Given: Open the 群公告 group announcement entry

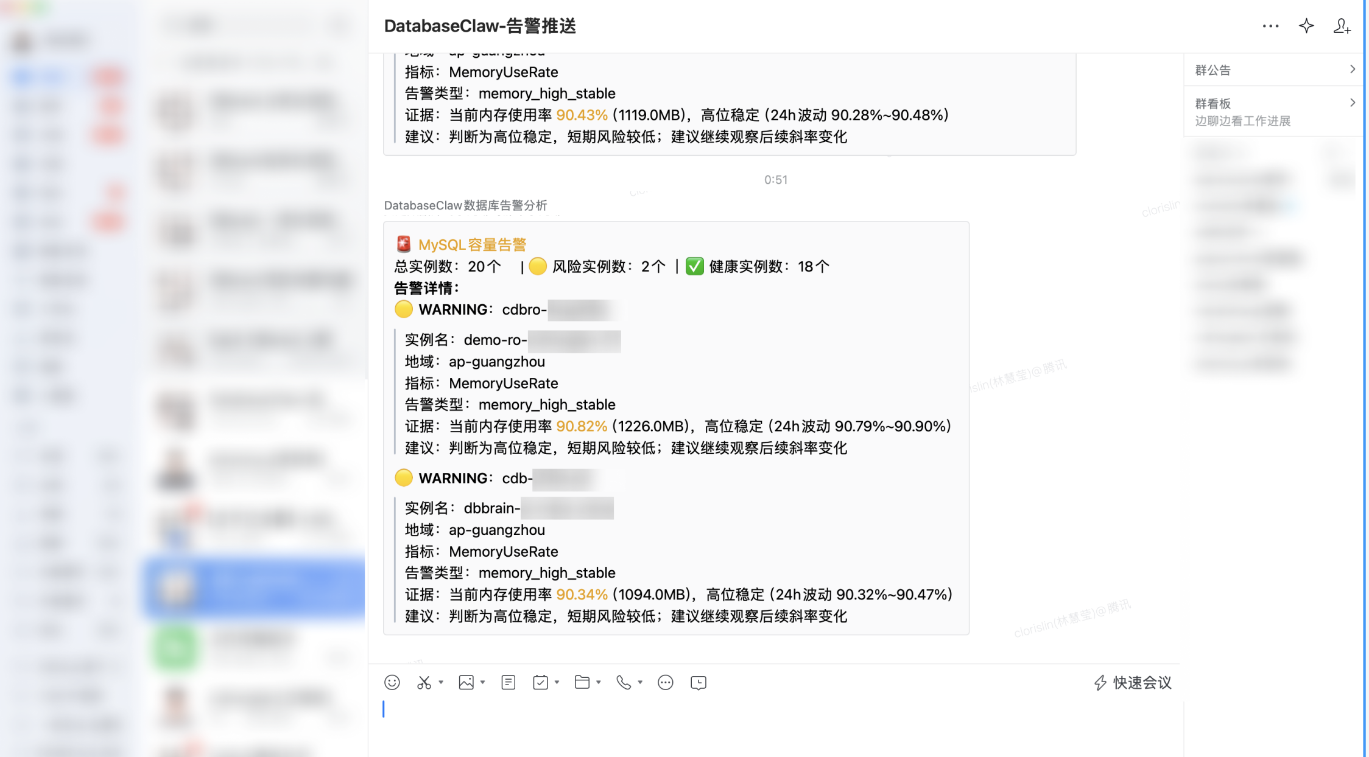Looking at the screenshot, I should tap(1274, 70).
